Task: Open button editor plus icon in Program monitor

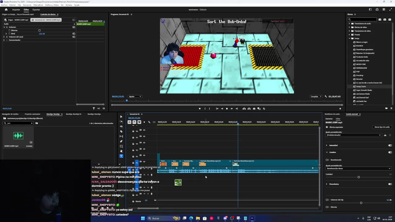Action: pyautogui.click(x=340, y=109)
